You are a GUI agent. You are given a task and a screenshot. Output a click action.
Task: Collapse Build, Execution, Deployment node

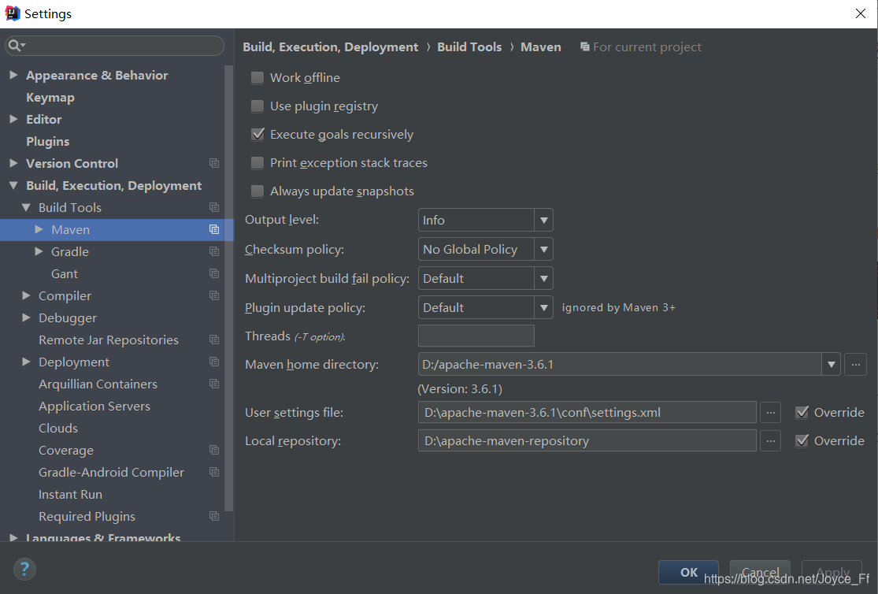coord(13,185)
